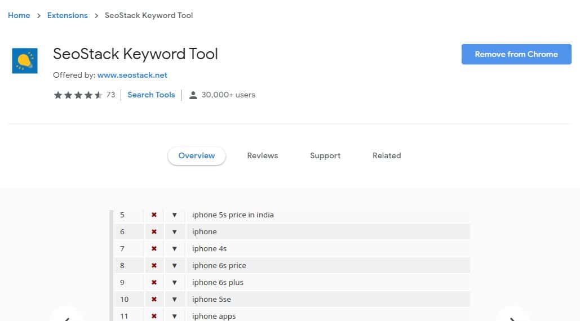Click the keyword text iphone 5s price in india

pos(233,215)
